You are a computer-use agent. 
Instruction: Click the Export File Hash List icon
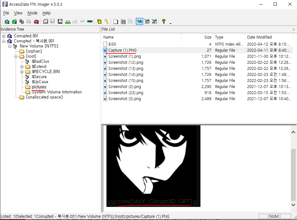pyautogui.click(x=123, y=22)
